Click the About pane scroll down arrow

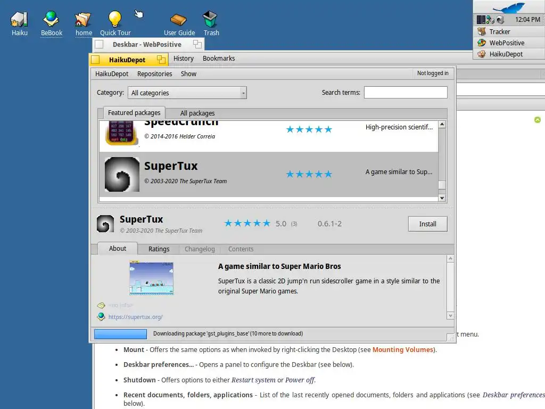pos(450,316)
